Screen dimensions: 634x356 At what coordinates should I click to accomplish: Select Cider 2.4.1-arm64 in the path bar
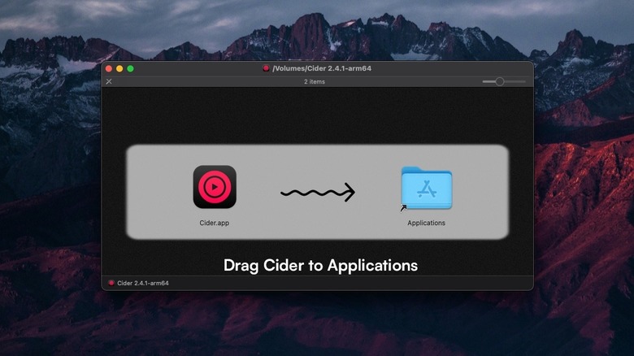click(x=142, y=283)
